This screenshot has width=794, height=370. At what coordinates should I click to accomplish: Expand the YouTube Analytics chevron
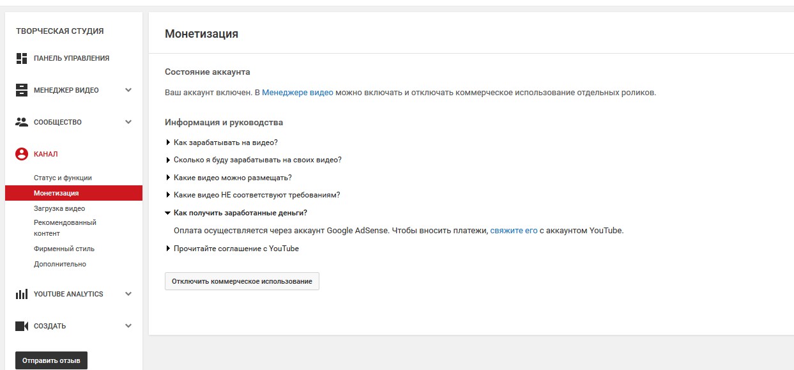tap(128, 294)
